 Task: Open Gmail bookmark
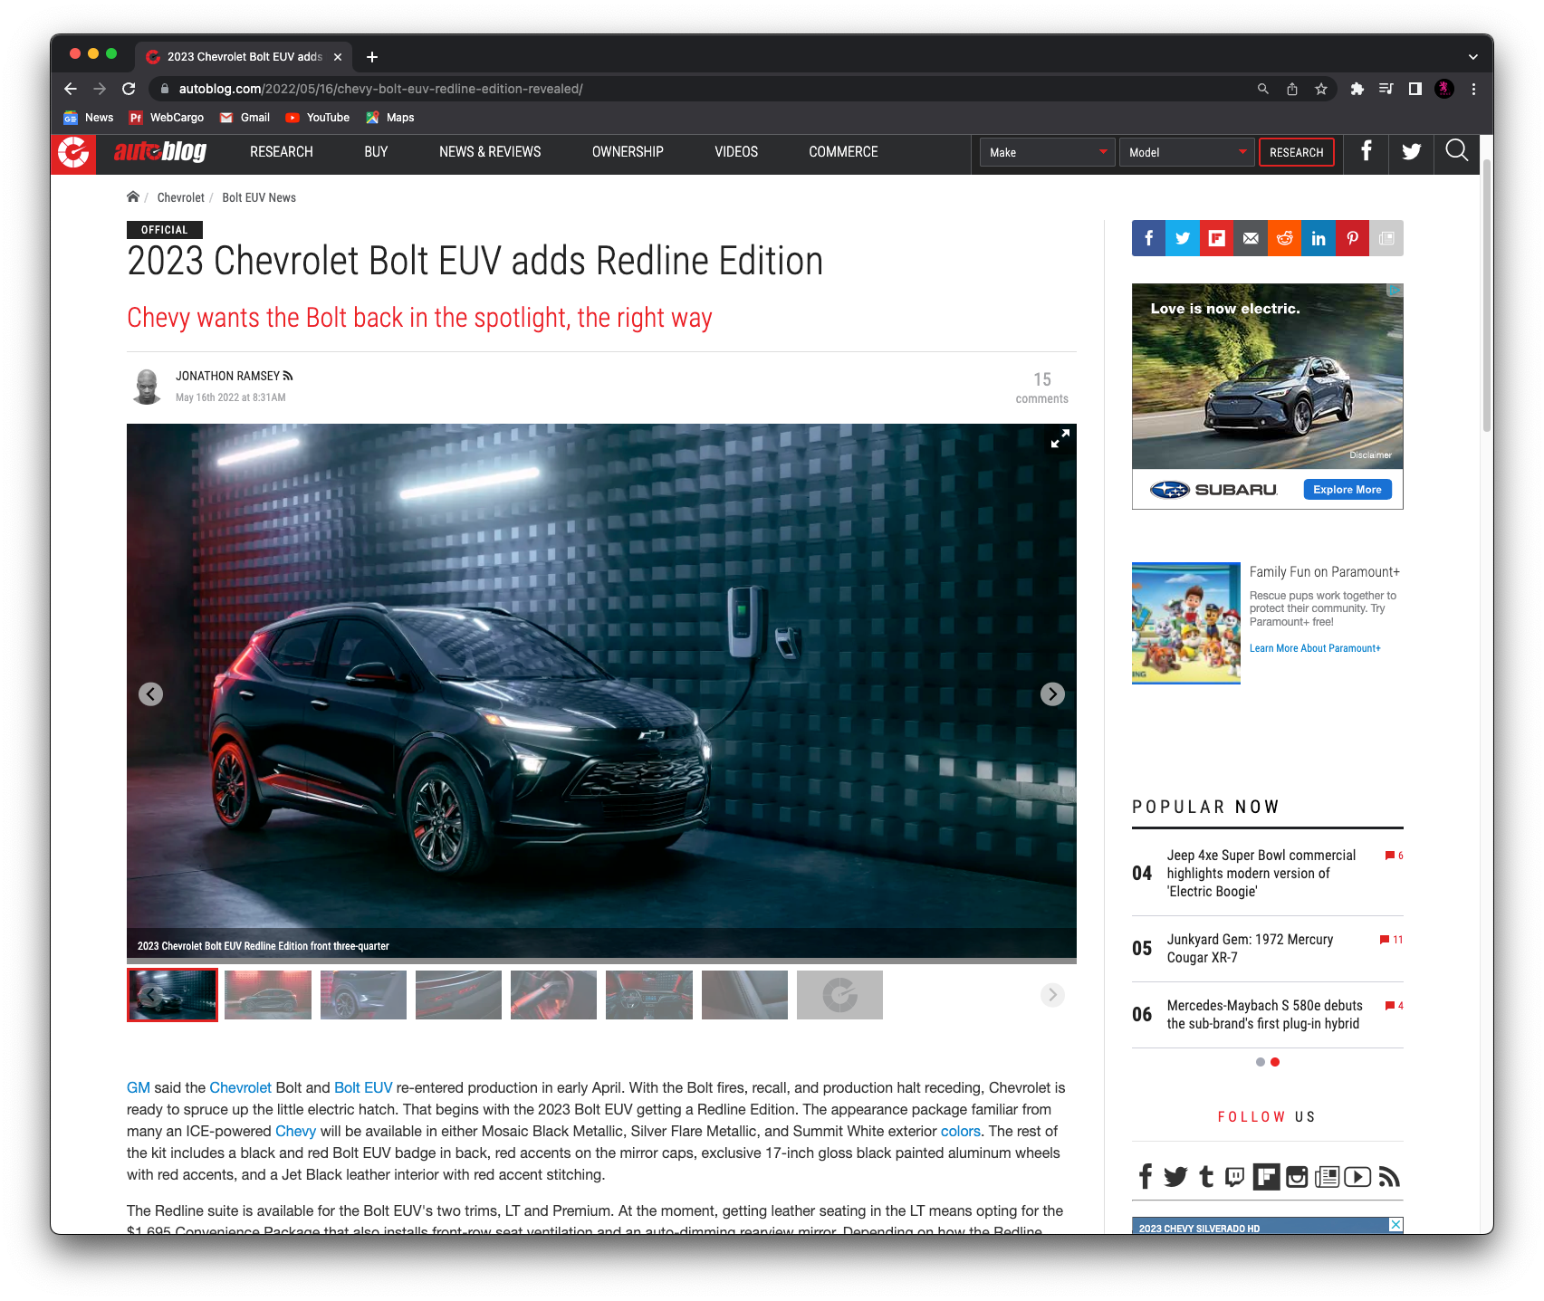click(x=245, y=118)
